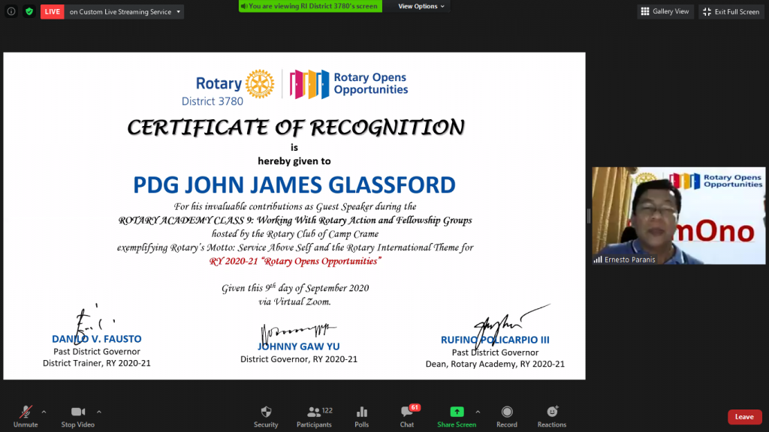Click the unread chat count badge
769x432 pixels.
click(415, 407)
